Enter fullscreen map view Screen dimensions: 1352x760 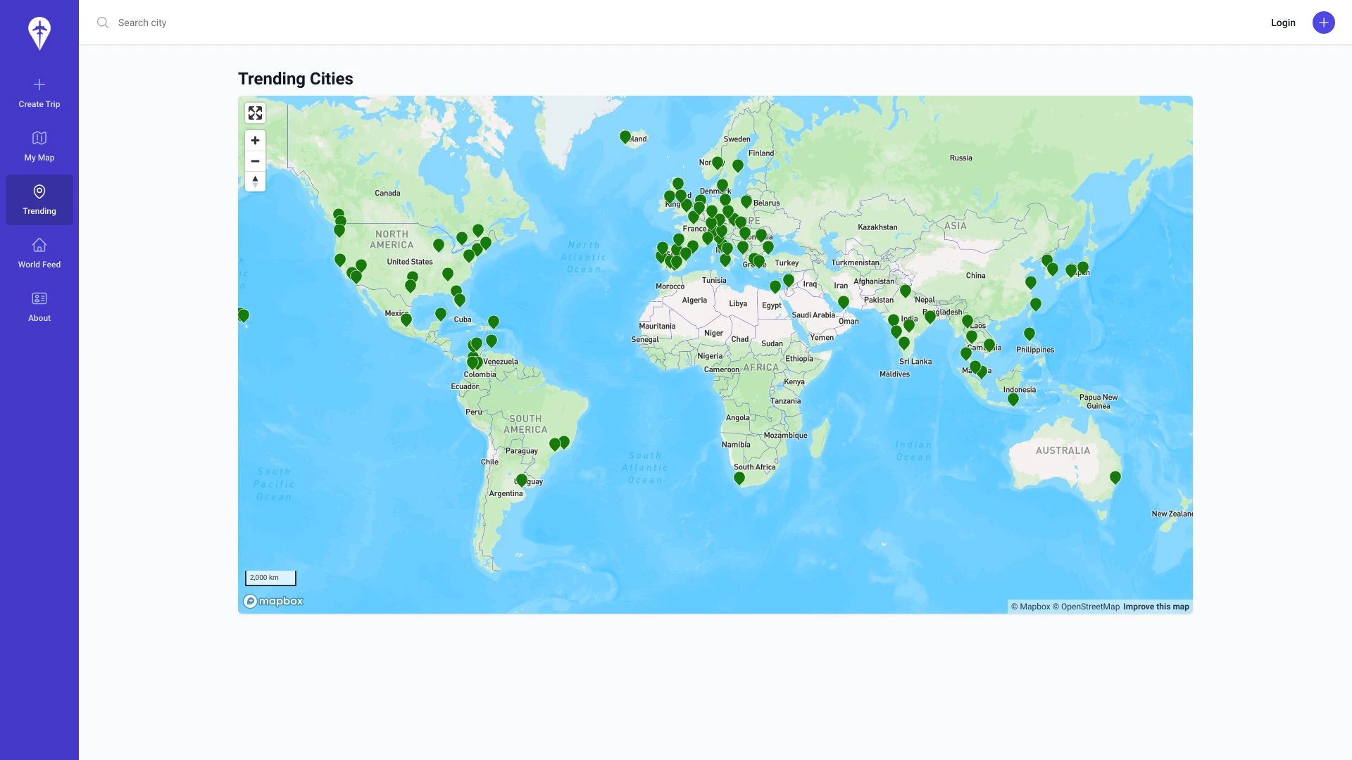point(255,113)
